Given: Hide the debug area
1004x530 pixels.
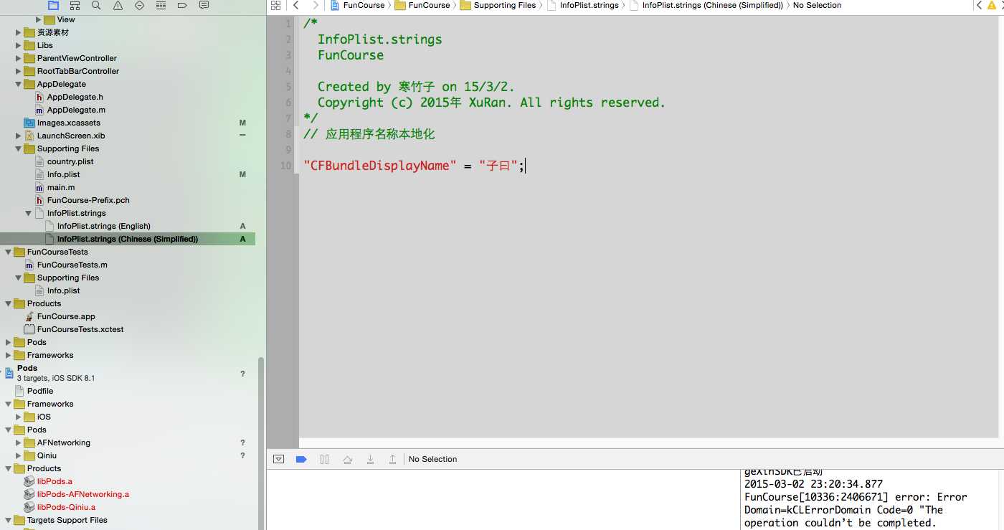Looking at the screenshot, I should click(x=279, y=459).
